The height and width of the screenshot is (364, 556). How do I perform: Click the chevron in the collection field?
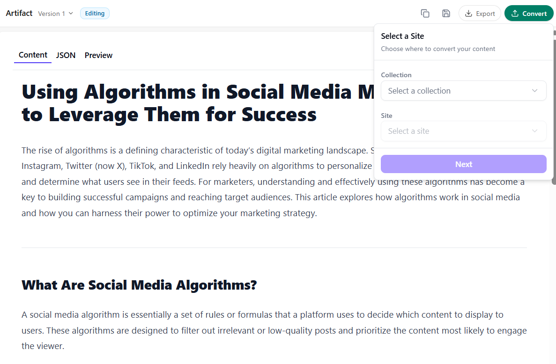coord(534,91)
